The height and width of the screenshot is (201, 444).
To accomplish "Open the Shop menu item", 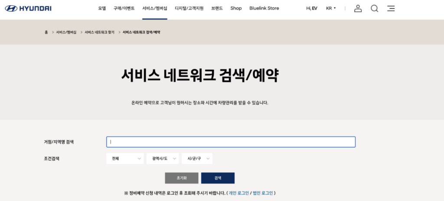I will click(236, 9).
